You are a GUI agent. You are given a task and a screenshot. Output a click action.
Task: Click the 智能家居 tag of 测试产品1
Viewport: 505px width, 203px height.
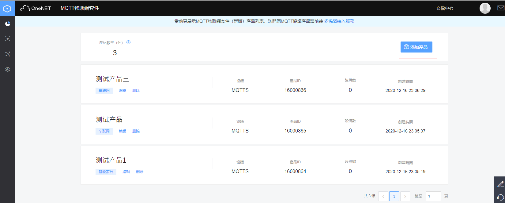coord(106,172)
